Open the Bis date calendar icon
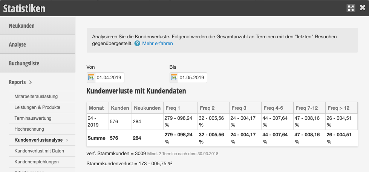This screenshot has width=369, height=172. 174,78
